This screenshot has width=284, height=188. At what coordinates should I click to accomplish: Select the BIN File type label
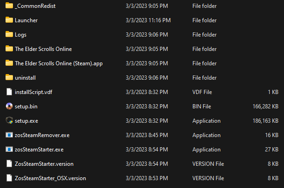click(x=202, y=107)
